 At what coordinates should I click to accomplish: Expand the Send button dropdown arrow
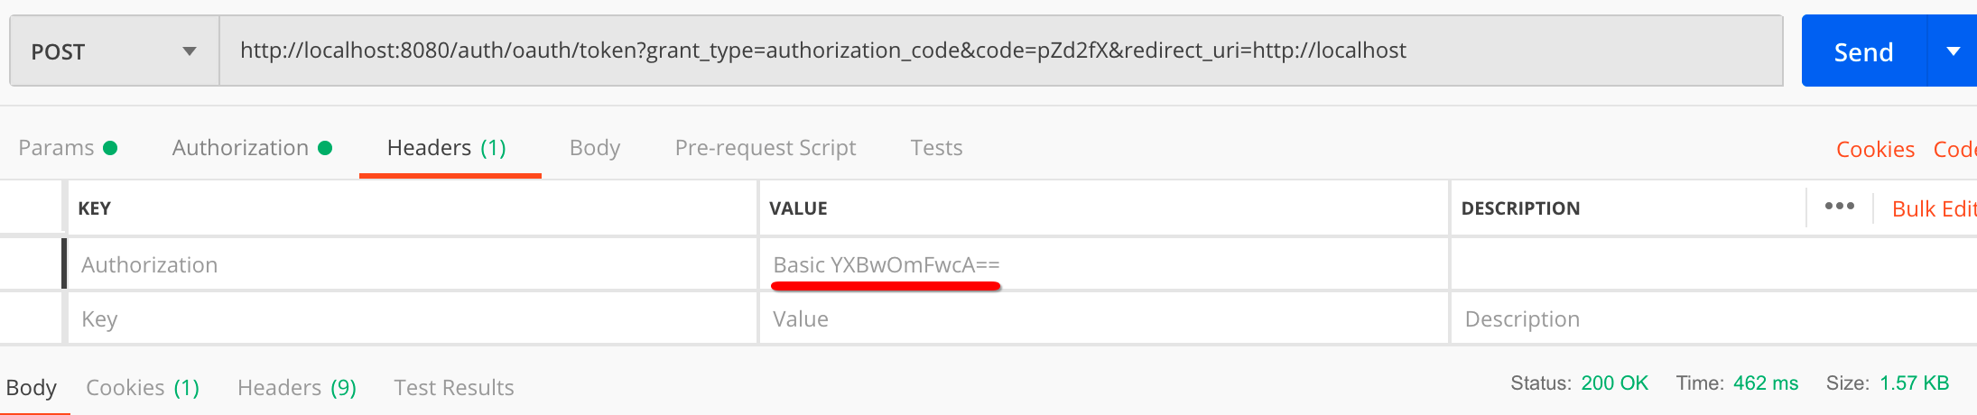(x=1953, y=51)
